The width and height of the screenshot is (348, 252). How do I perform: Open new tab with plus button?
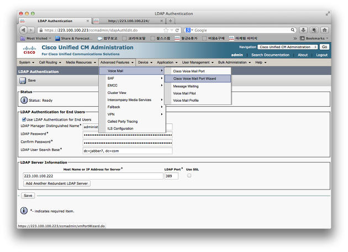170,21
